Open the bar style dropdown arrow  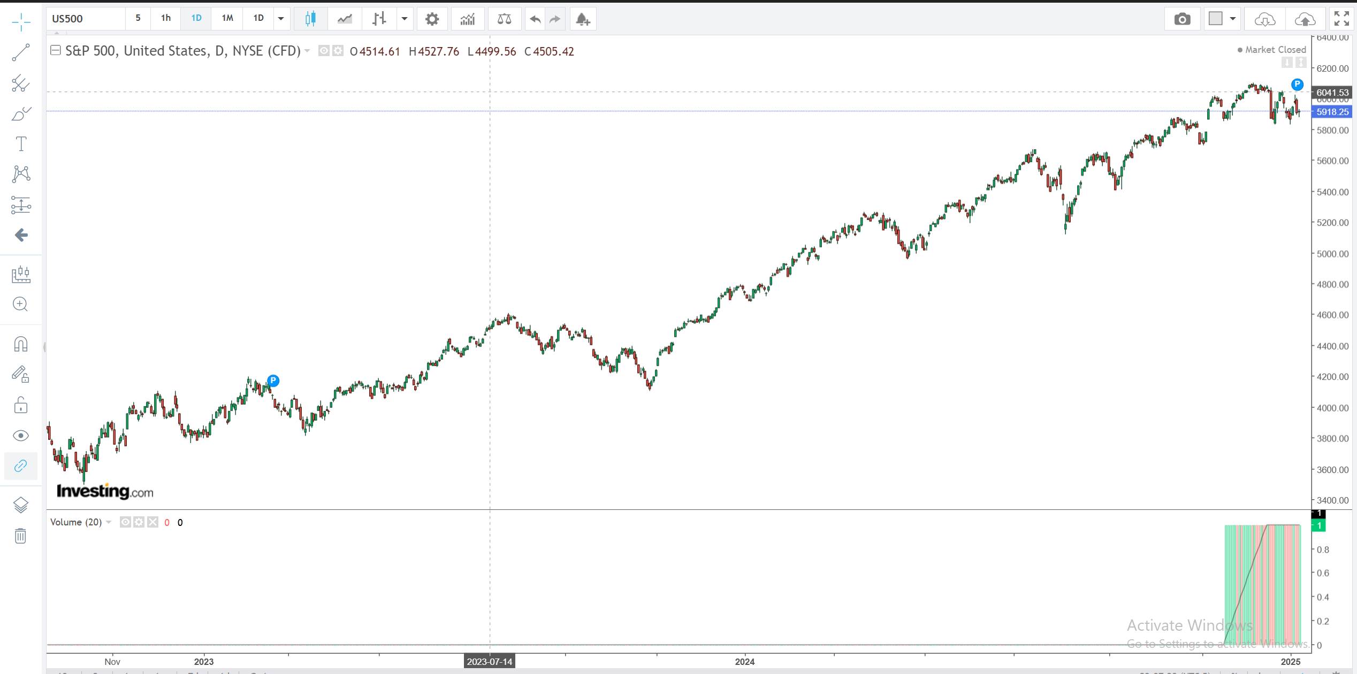pos(405,19)
